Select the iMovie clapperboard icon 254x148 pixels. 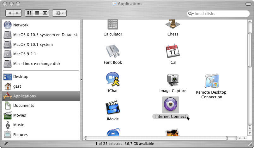coord(113,107)
